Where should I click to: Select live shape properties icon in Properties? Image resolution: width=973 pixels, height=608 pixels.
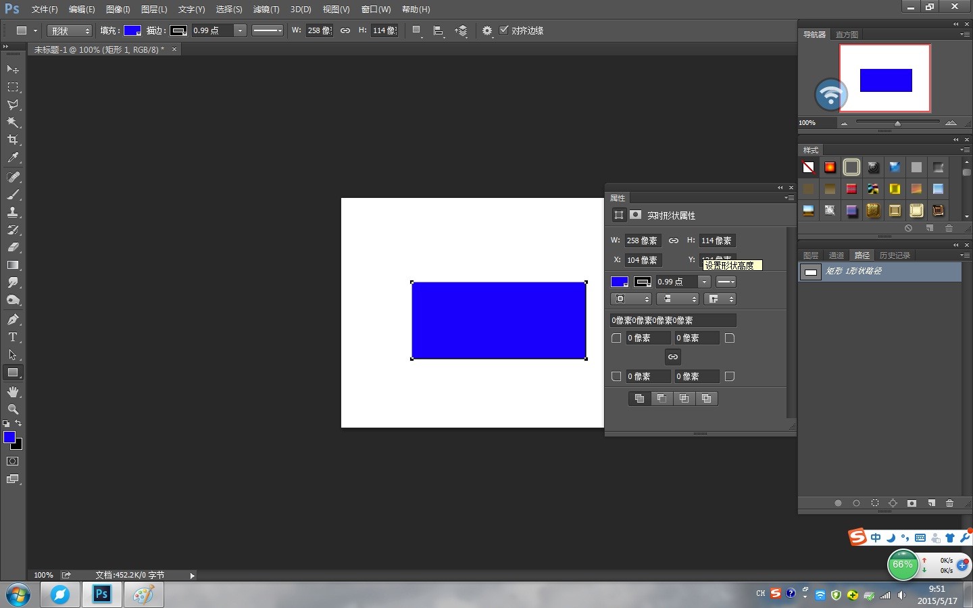[x=618, y=215]
